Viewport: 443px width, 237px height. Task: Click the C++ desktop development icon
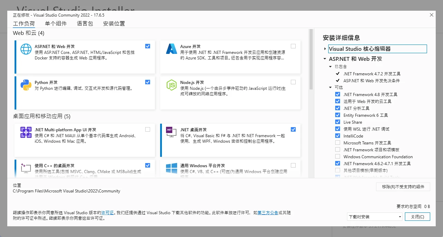coord(26,168)
